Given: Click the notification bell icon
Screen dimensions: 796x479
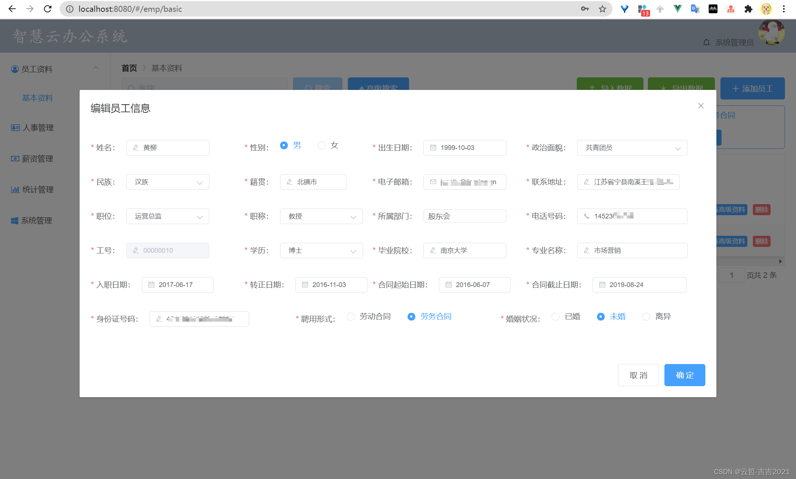Looking at the screenshot, I should [x=706, y=42].
